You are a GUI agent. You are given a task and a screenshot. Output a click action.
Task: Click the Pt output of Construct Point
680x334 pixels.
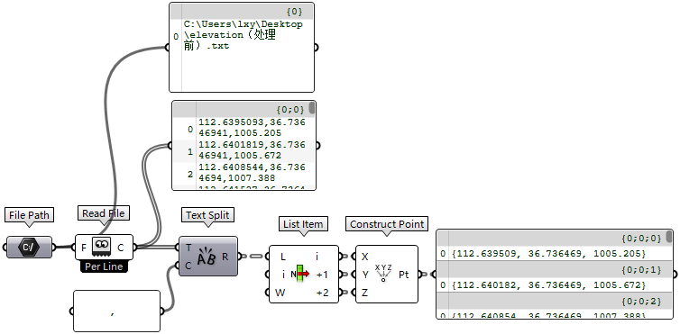403,275
